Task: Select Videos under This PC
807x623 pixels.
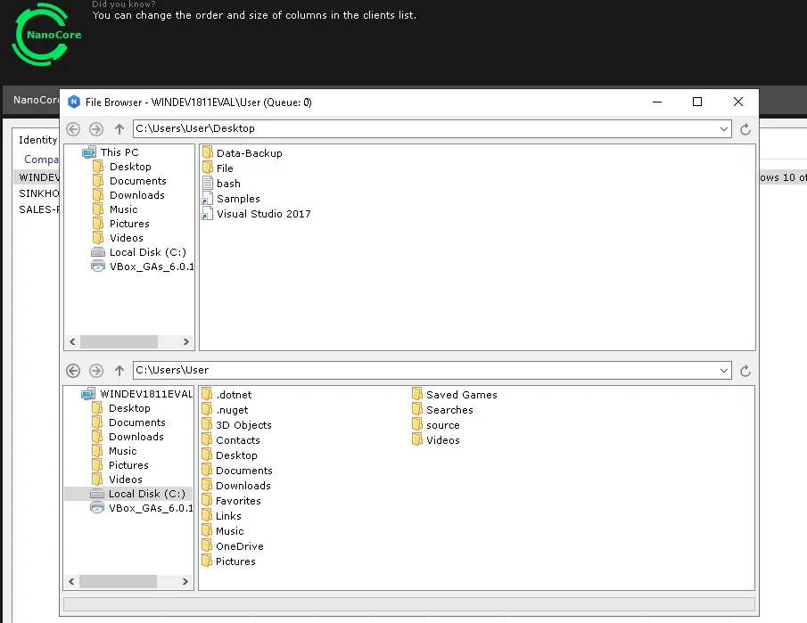Action: (x=118, y=238)
